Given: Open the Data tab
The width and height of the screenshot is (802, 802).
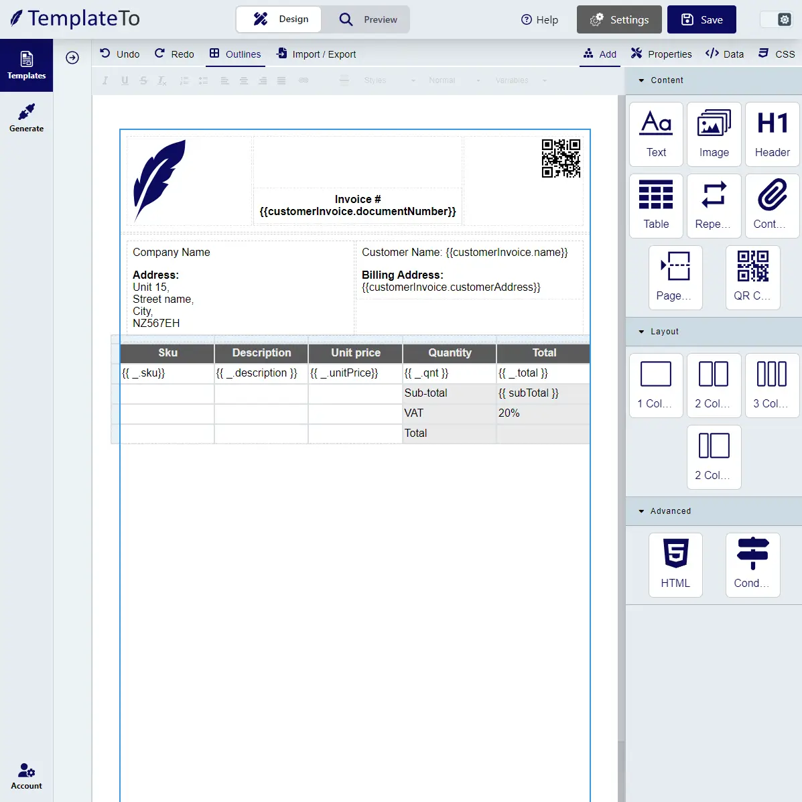Looking at the screenshot, I should tap(724, 54).
